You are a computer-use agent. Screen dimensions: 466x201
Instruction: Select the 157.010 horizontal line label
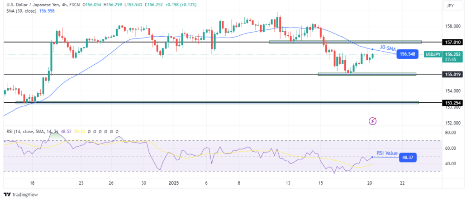point(452,42)
